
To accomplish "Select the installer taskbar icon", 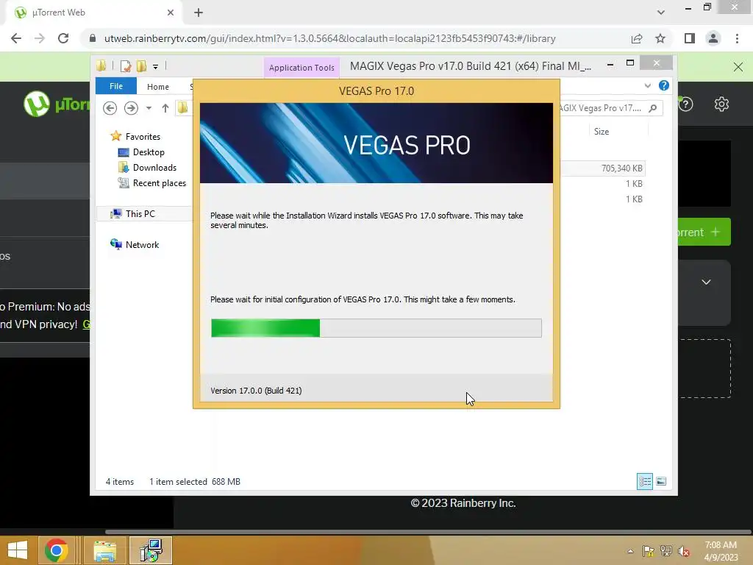I will 151,550.
